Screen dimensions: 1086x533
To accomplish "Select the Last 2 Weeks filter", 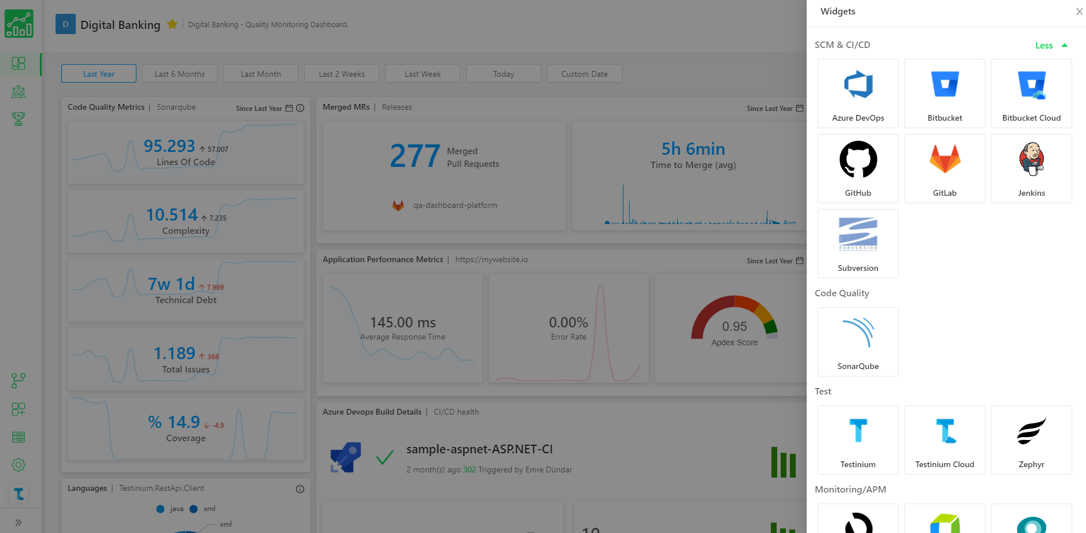I will click(x=342, y=74).
